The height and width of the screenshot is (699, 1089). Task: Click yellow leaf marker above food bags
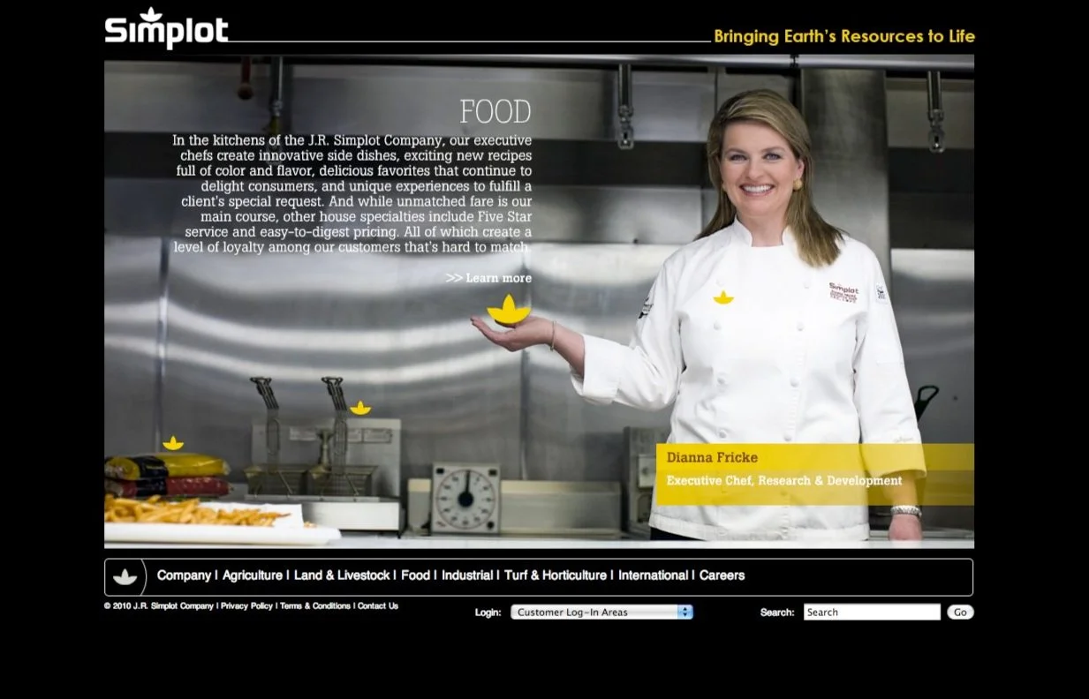tap(173, 443)
